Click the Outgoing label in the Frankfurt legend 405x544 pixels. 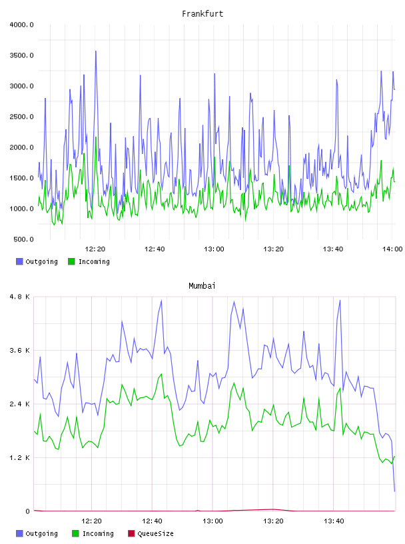(41, 261)
